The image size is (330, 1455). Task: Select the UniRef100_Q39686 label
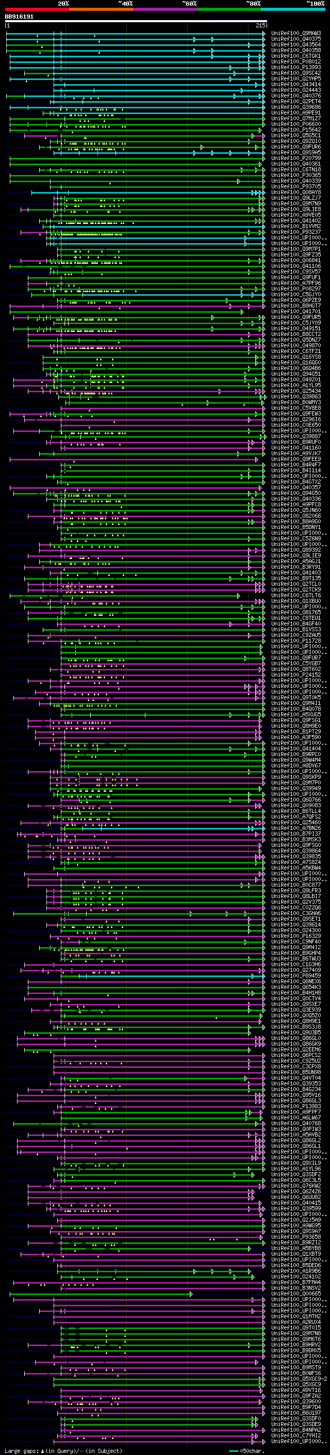pos(296,107)
